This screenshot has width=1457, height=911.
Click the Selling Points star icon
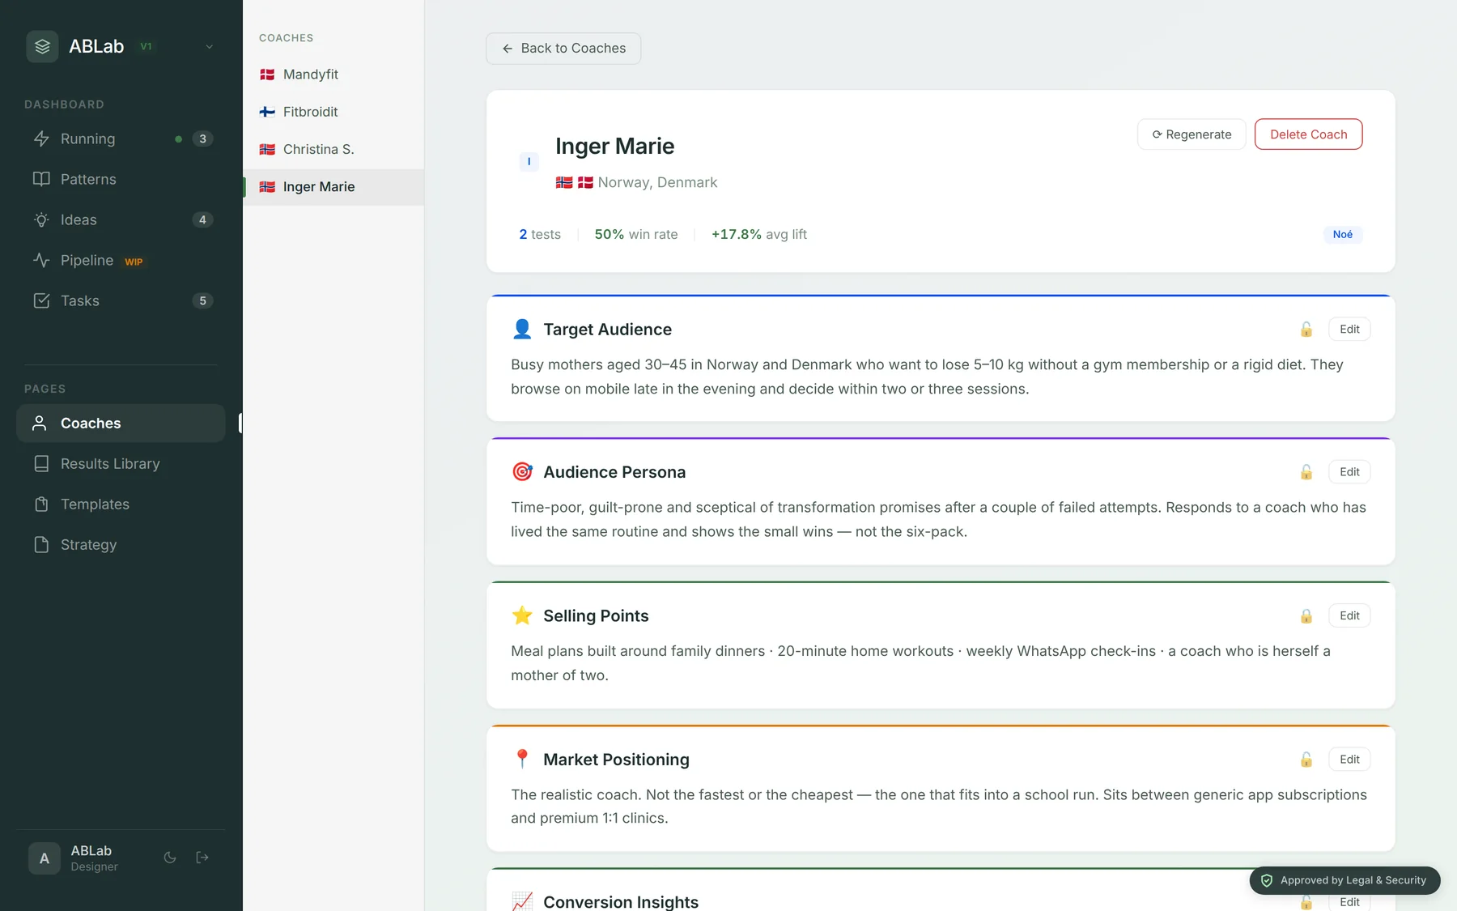(x=522, y=615)
